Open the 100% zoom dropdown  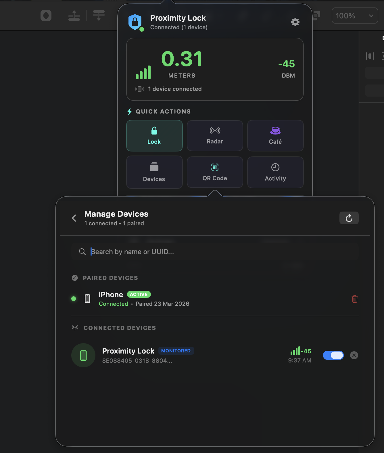[354, 16]
